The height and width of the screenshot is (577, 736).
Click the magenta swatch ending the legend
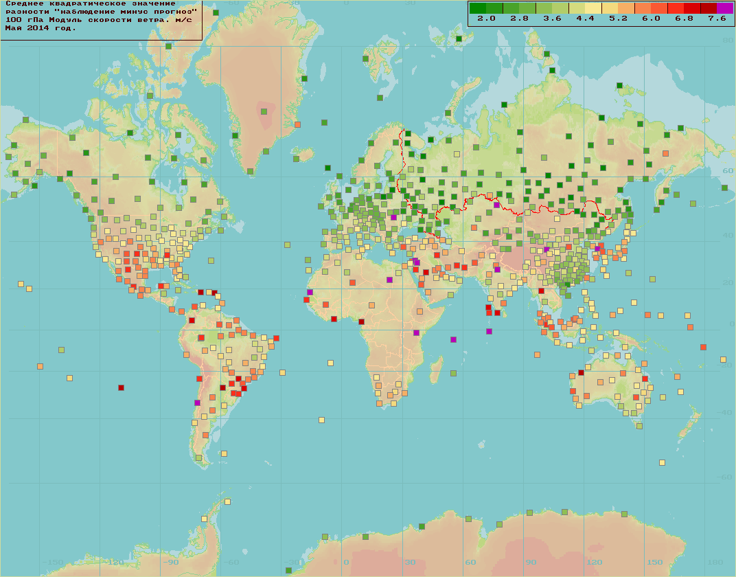[725, 8]
